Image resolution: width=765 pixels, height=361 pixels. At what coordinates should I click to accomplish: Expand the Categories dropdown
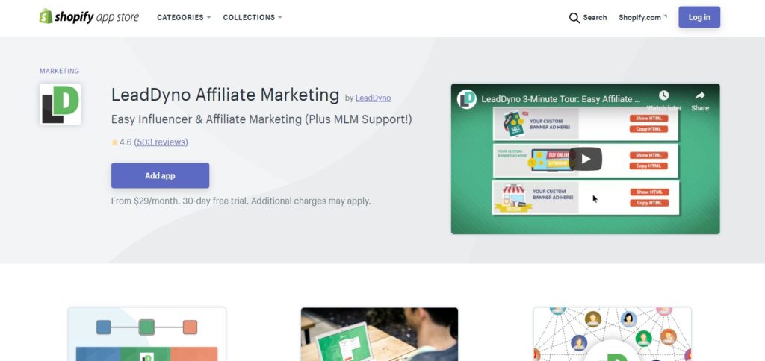[x=184, y=18]
